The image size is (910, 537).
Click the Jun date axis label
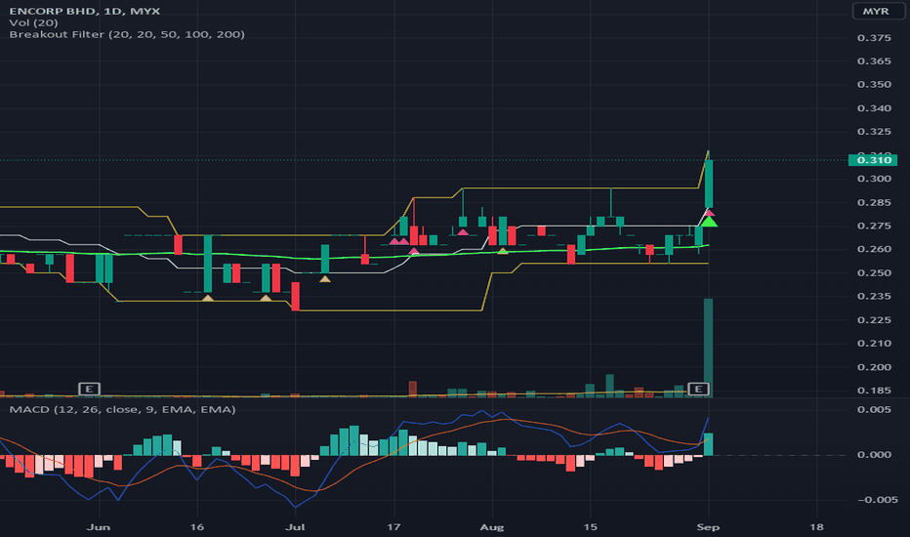pos(98,527)
